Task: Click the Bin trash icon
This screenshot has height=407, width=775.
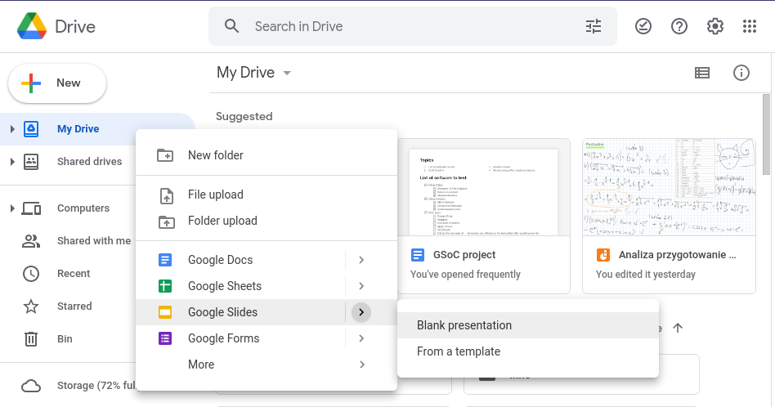Action: (31, 339)
